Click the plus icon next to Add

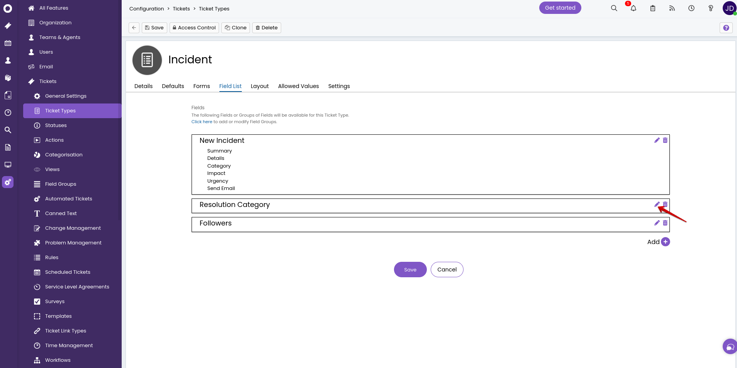[665, 242]
